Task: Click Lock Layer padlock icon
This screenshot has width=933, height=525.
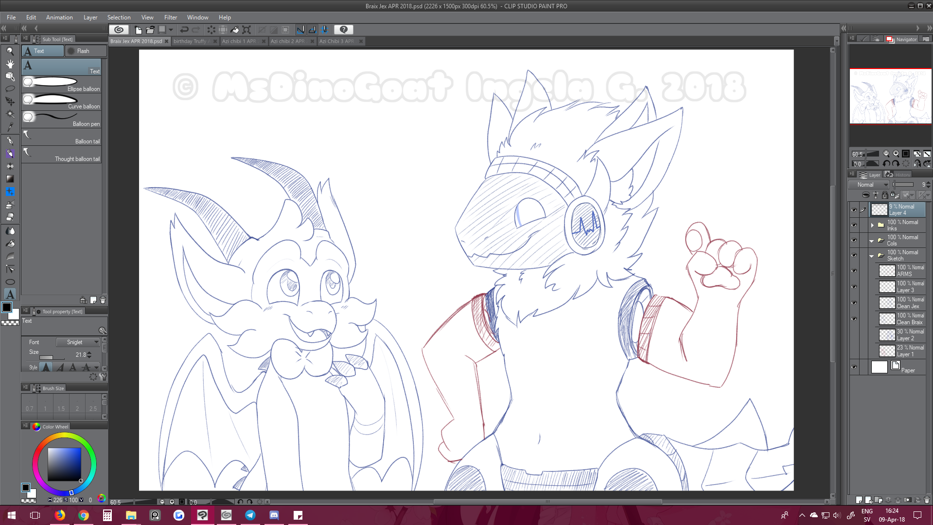Action: (x=885, y=195)
